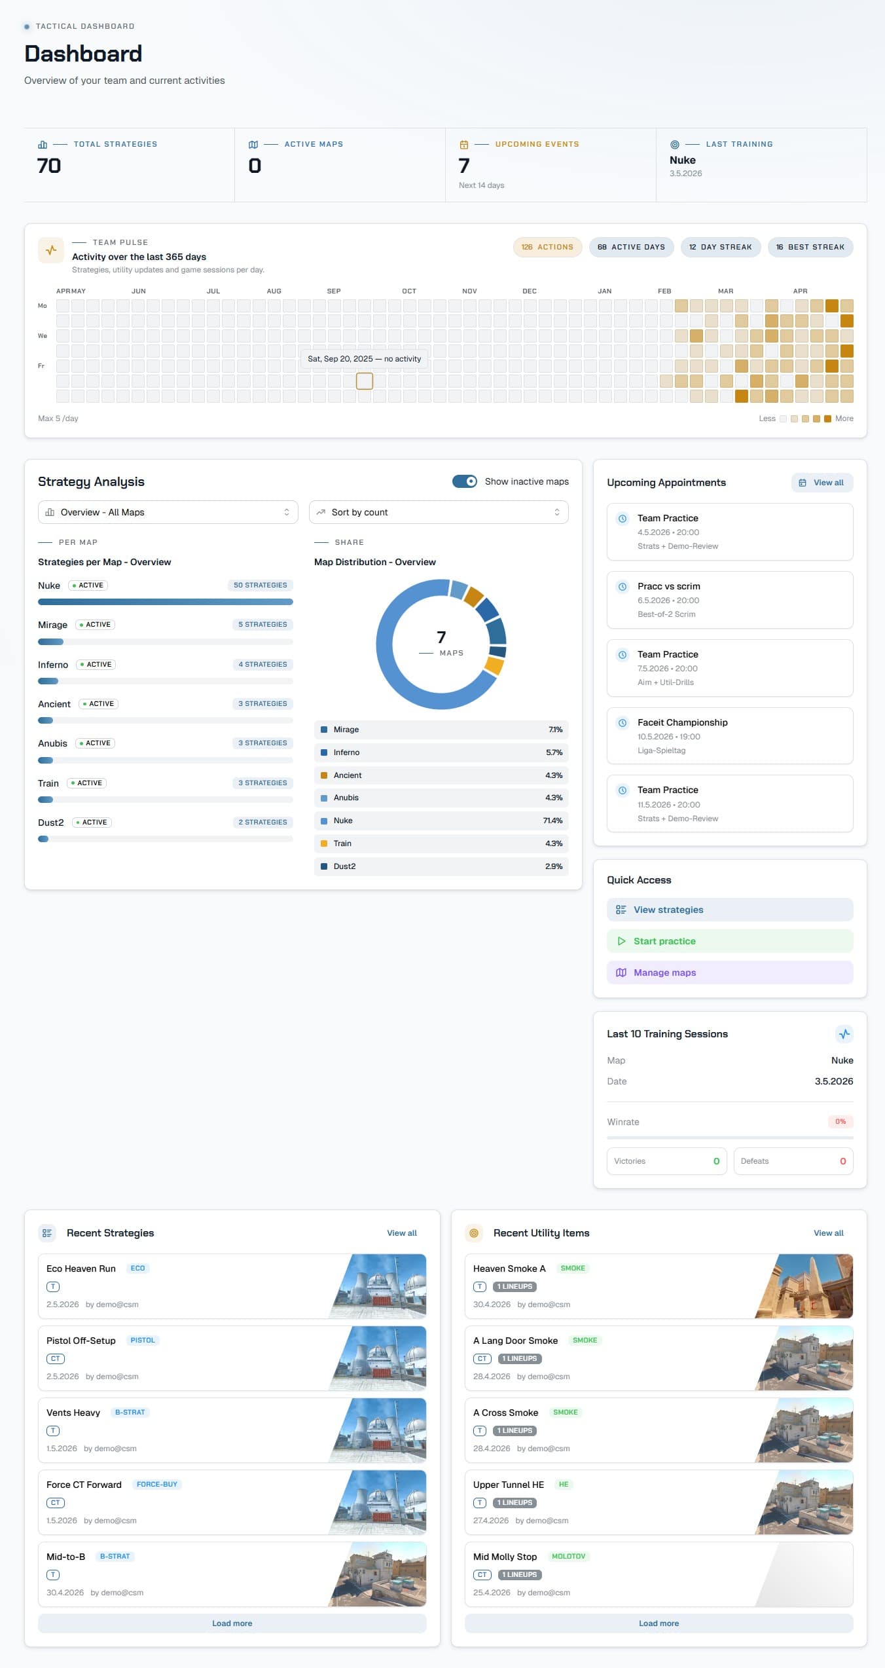Open Manage maps quick access
885x1668 pixels.
[x=730, y=973]
